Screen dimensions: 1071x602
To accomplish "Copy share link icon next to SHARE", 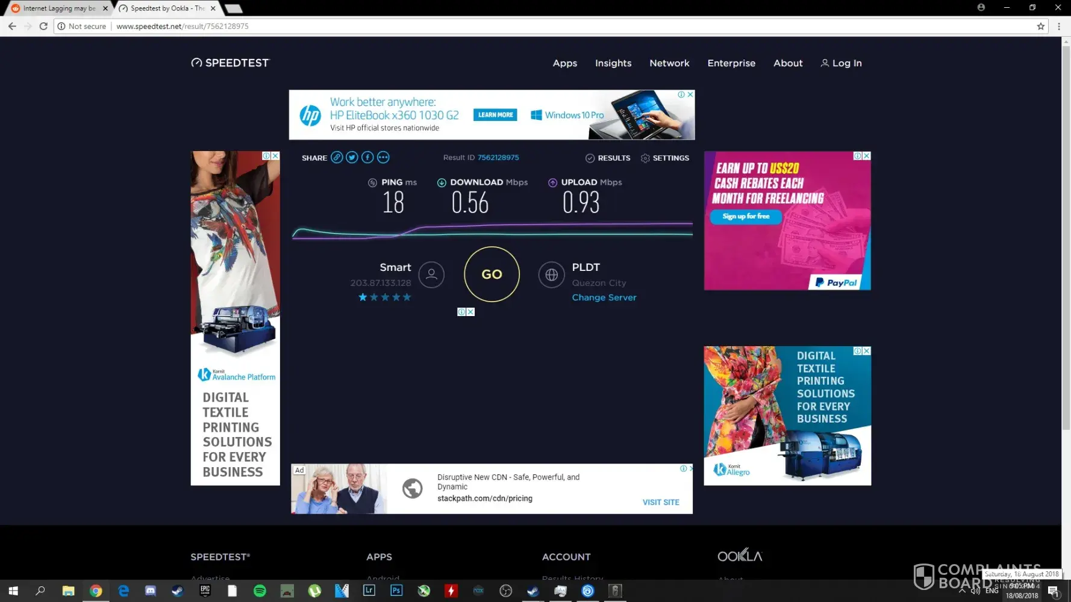I will coord(337,158).
